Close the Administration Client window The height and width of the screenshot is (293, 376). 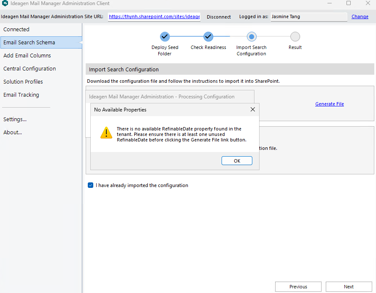368,3
